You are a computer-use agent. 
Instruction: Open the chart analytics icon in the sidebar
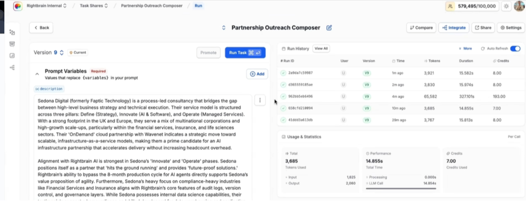(12, 56)
